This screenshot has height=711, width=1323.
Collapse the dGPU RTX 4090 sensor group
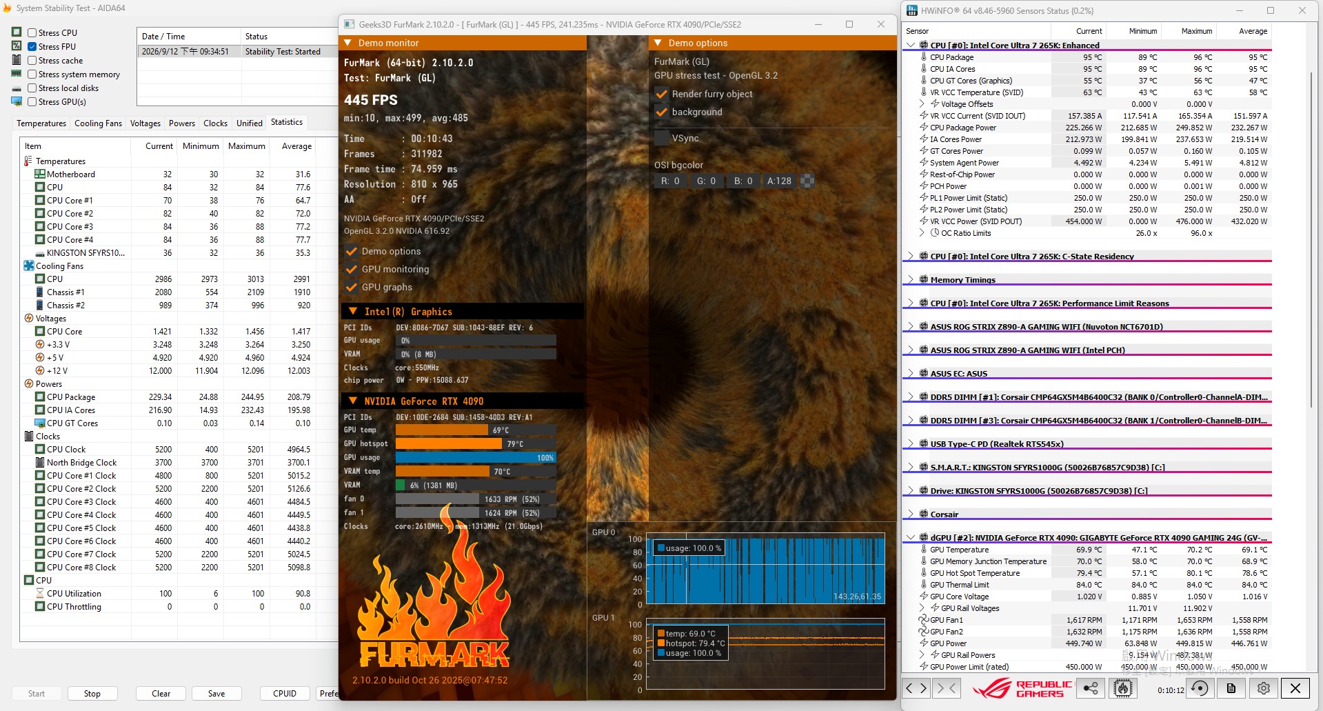[911, 537]
